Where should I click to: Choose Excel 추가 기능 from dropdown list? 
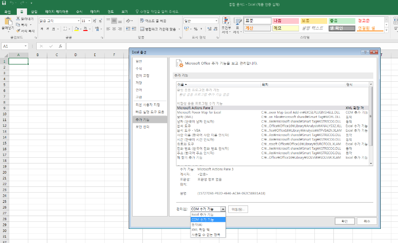pyautogui.click(x=208, y=215)
